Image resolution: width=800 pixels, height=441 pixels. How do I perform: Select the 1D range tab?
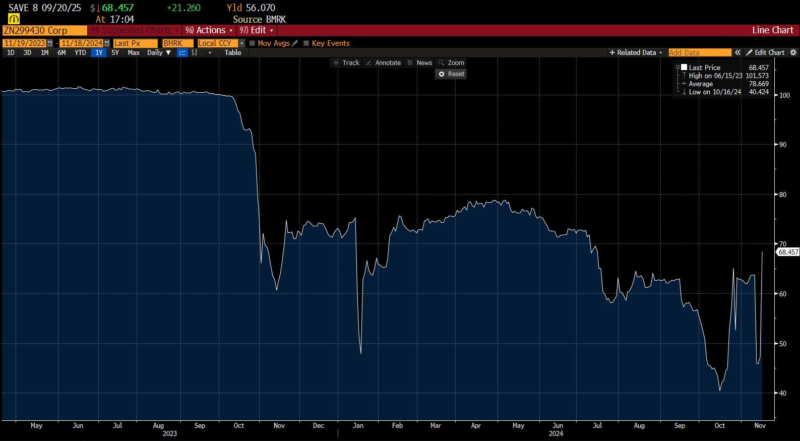pyautogui.click(x=11, y=52)
